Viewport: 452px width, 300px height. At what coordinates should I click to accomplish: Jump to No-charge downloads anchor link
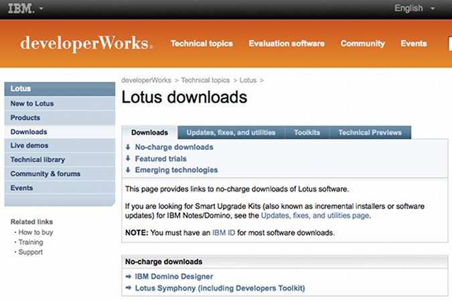174,147
